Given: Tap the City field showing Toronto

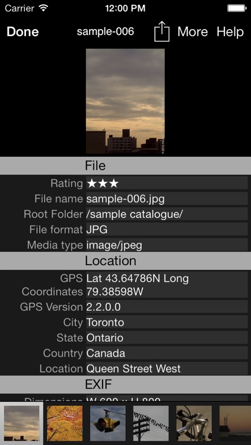Looking at the screenshot, I should pos(167,322).
